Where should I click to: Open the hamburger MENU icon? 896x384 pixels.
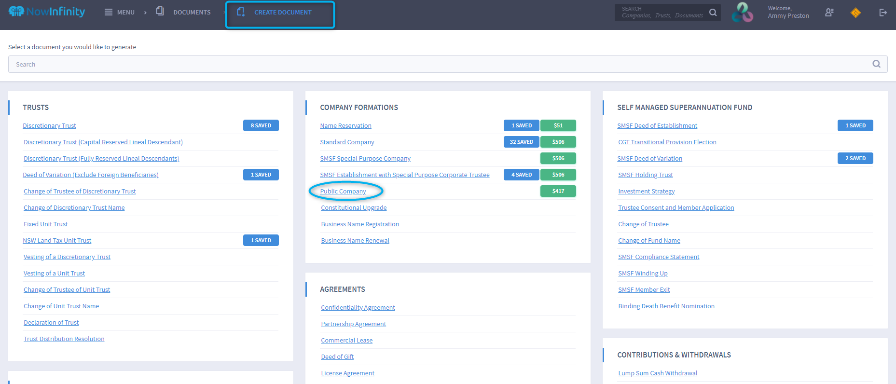pyautogui.click(x=109, y=12)
